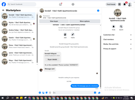Open the Diana apartment conversation

18,46
